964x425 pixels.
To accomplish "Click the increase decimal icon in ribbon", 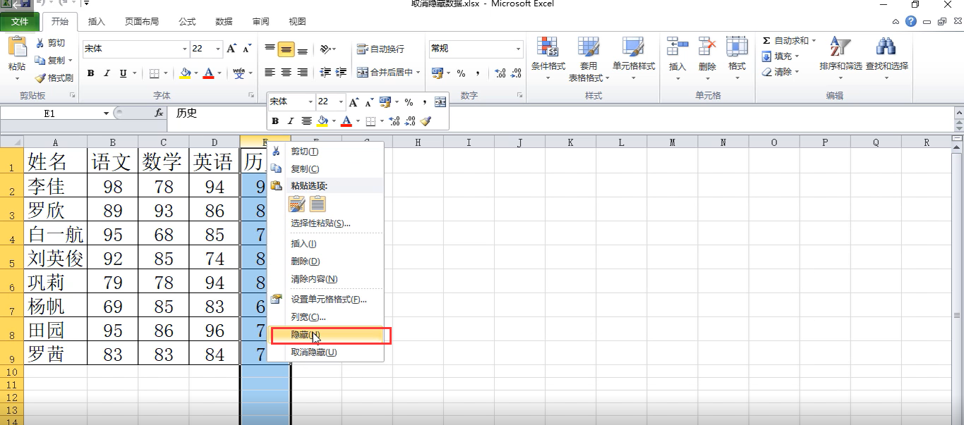I will (x=500, y=73).
